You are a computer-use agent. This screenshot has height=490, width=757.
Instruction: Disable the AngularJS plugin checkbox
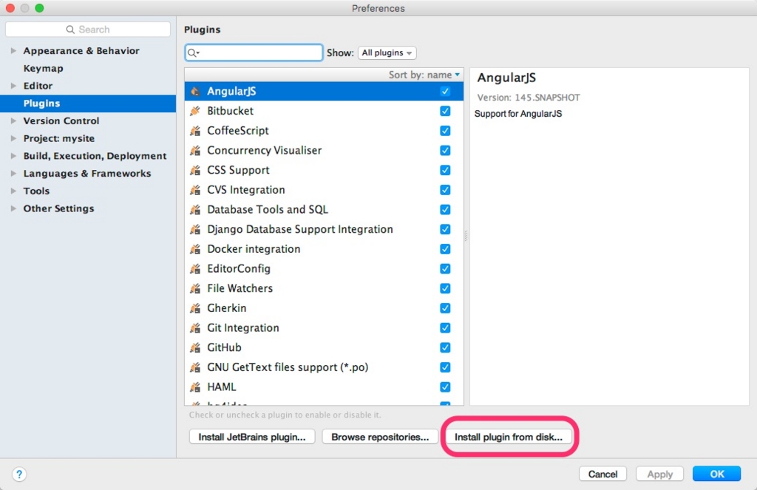445,91
